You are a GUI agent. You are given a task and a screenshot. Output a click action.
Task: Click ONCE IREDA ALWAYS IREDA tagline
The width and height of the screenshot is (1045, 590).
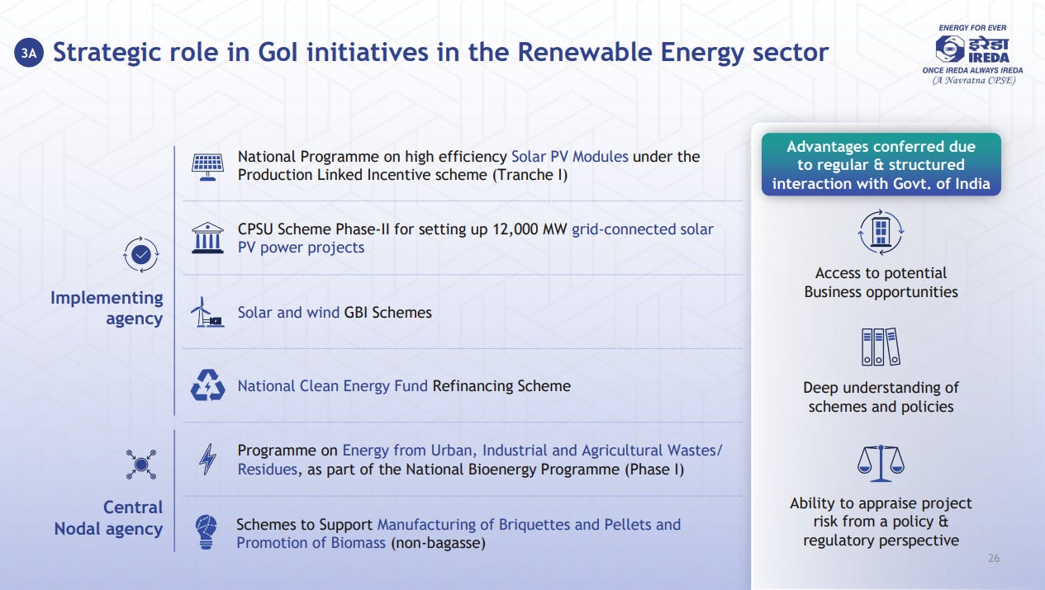972,71
